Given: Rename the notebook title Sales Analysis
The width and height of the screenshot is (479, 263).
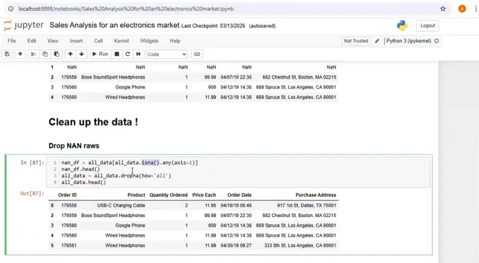Looking at the screenshot, I should (x=114, y=25).
